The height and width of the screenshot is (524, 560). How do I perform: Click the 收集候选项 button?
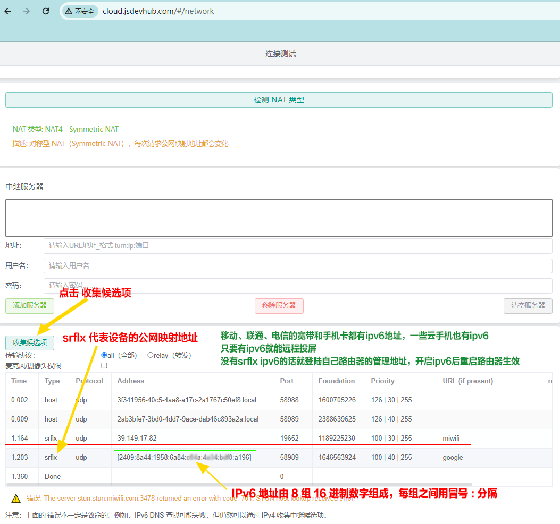[x=29, y=342]
